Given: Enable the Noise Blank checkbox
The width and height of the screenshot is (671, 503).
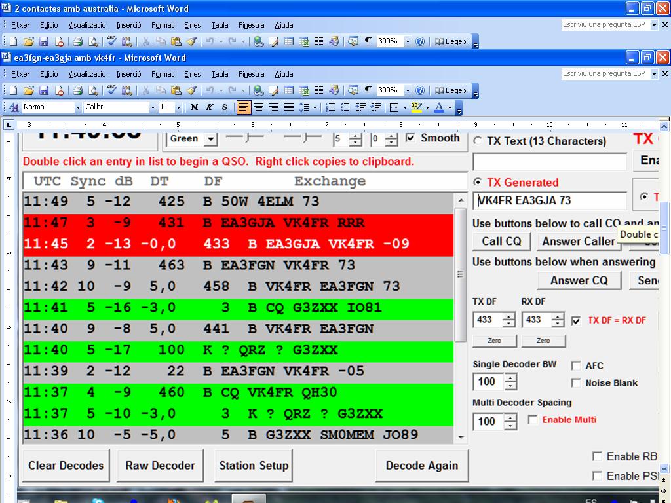Looking at the screenshot, I should [576, 382].
